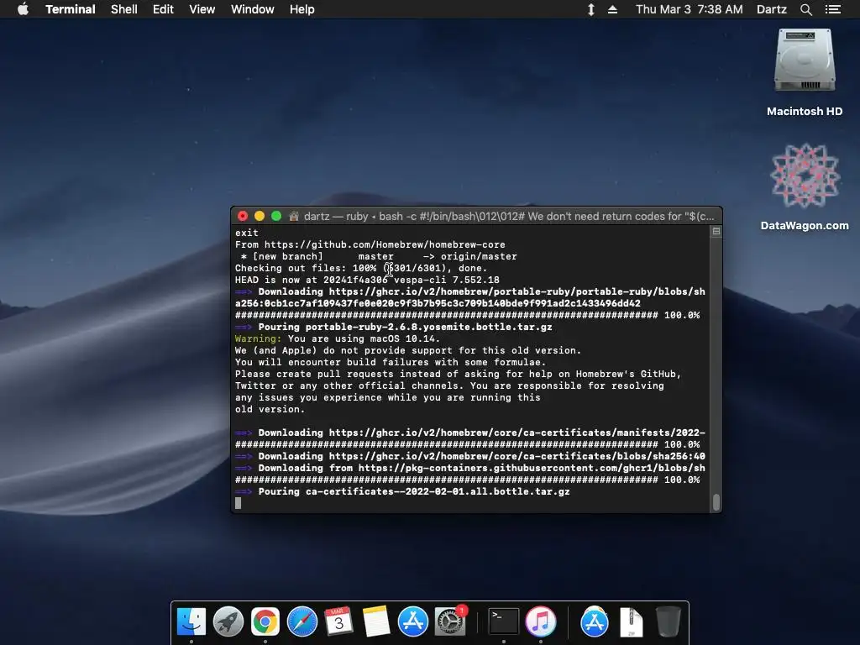
Task: Open Notification Center list icon
Action: (x=832, y=9)
